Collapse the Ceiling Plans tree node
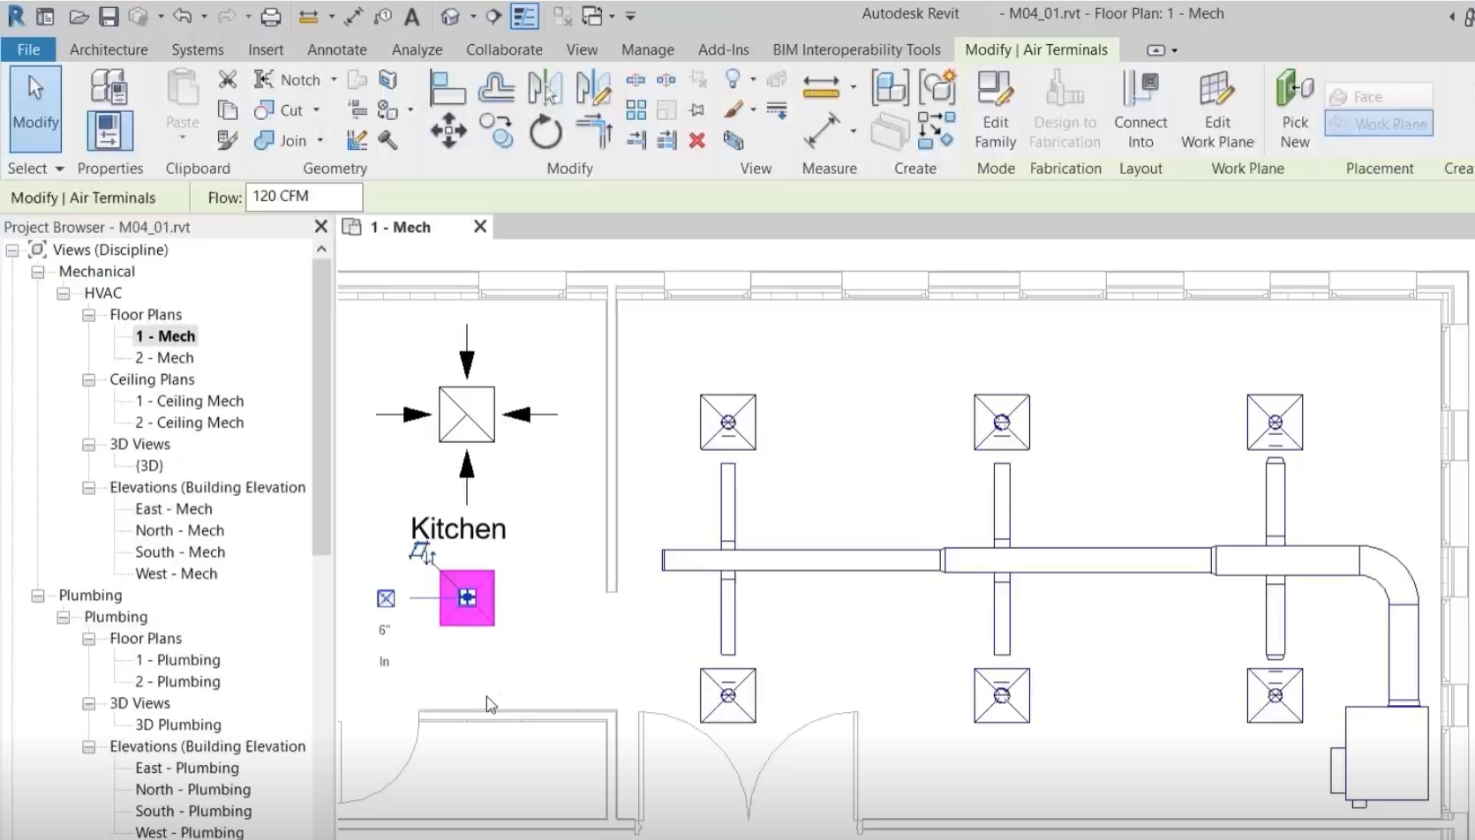Viewport: 1475px width, 840px height. click(89, 379)
